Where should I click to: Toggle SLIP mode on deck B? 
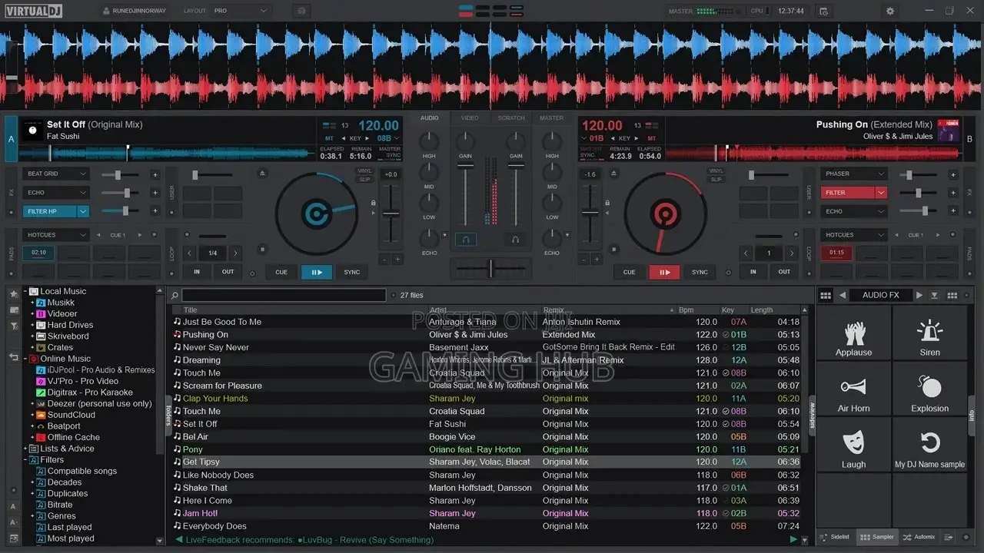tap(716, 179)
